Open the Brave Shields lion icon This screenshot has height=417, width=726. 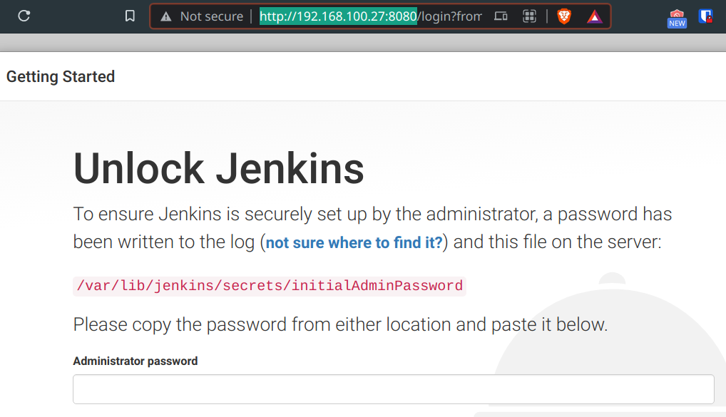[564, 16]
